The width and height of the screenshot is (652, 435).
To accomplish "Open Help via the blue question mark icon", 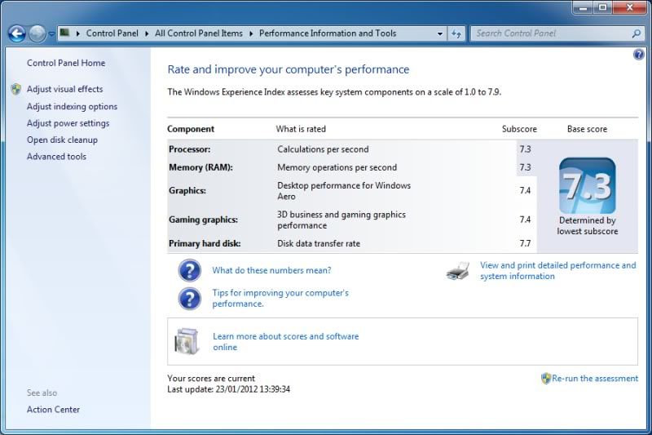I will click(x=639, y=55).
